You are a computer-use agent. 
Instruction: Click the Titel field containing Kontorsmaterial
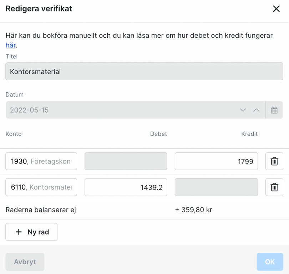pos(144,72)
